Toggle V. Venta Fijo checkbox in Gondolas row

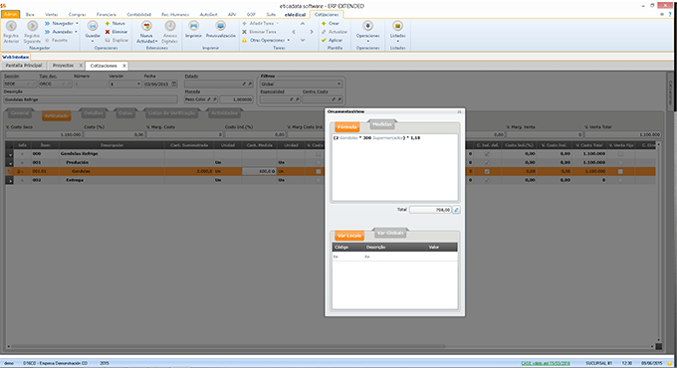620,171
